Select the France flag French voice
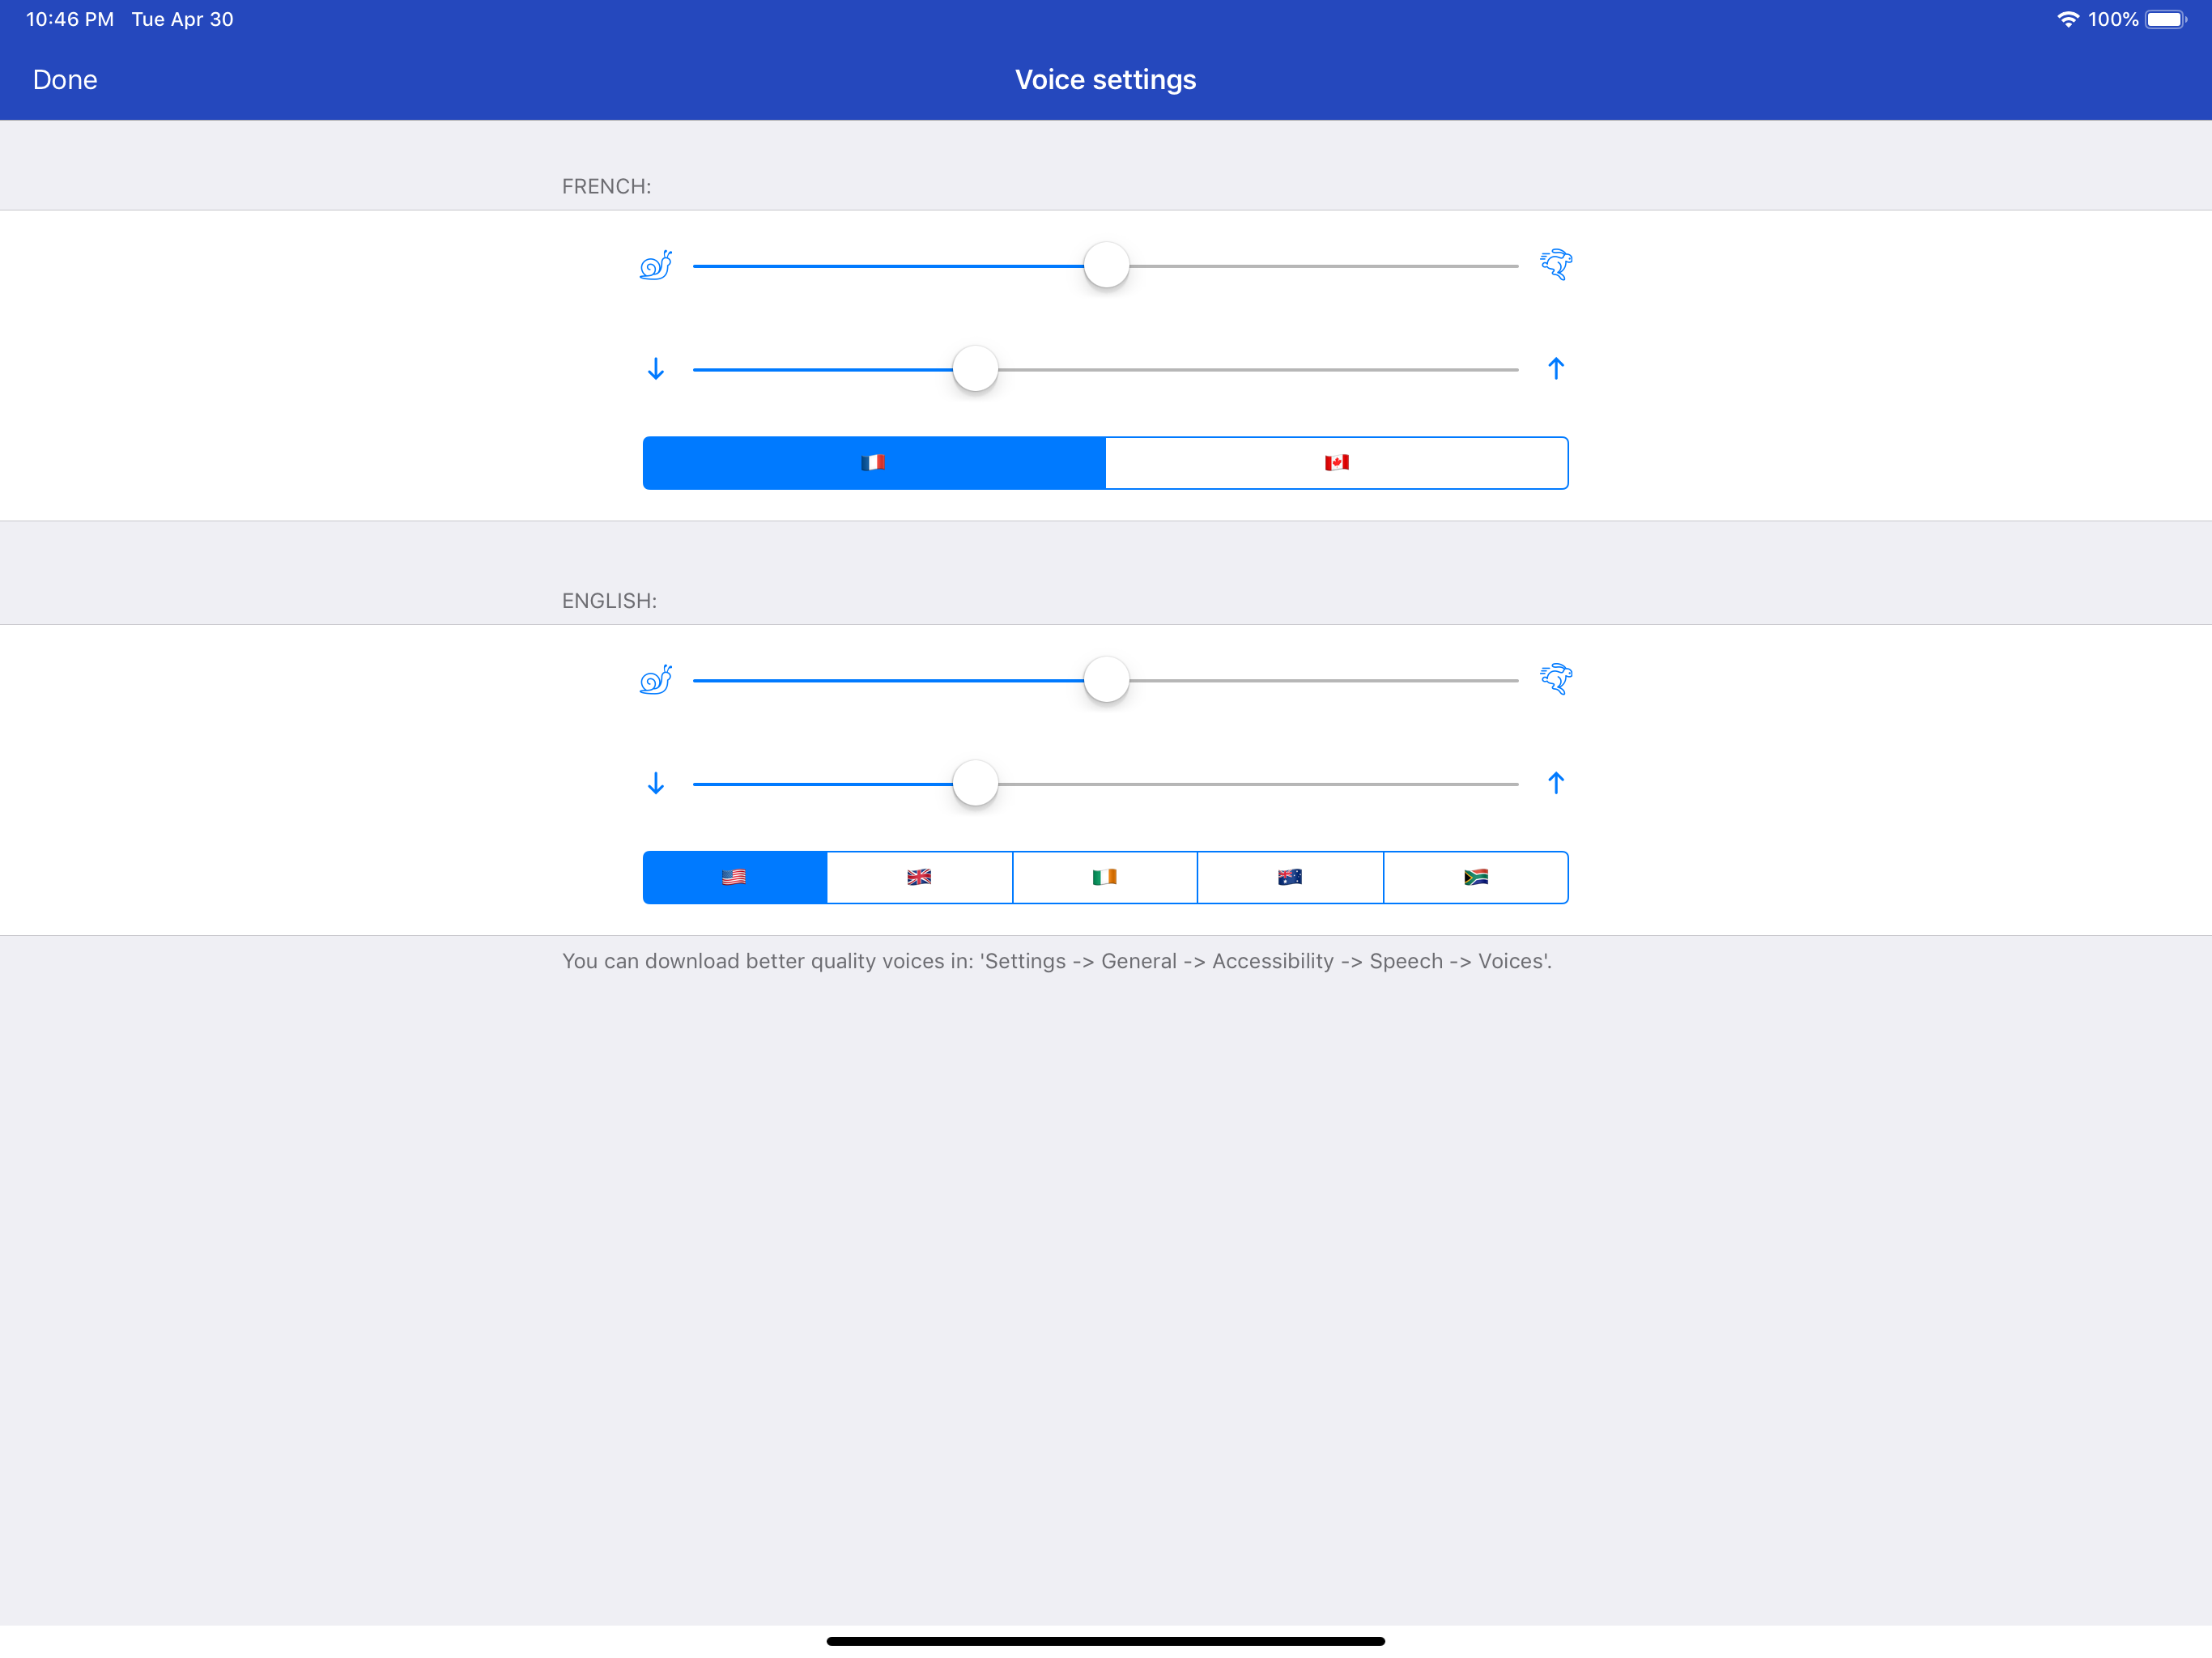Screen dimensions: 2212x1658 coord(874,463)
